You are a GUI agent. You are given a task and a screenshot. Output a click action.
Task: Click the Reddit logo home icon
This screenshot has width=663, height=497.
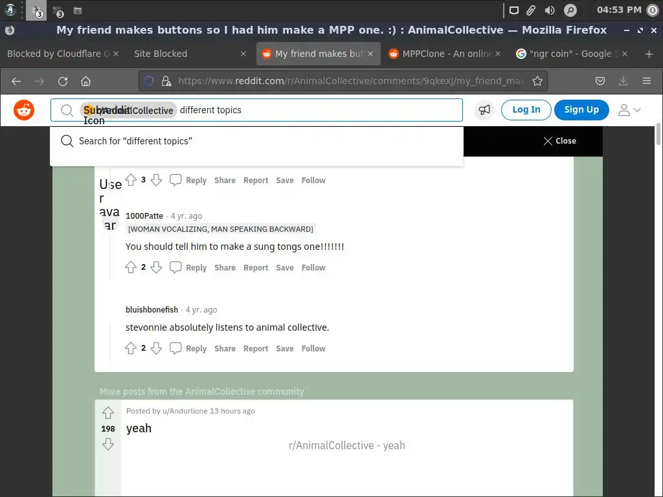point(24,110)
